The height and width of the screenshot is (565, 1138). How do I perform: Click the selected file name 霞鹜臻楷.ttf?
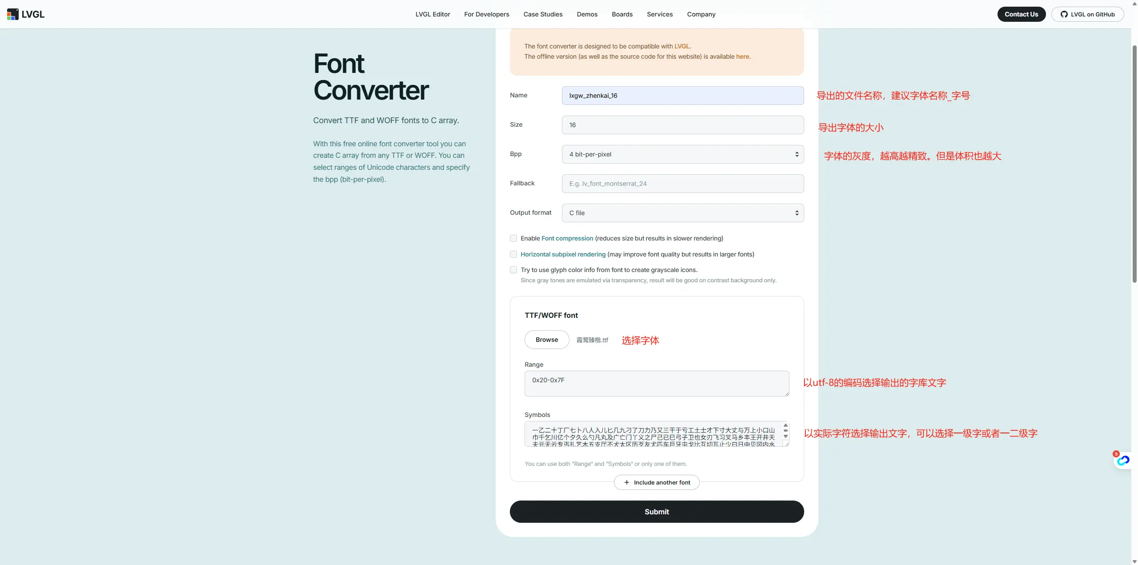(592, 340)
